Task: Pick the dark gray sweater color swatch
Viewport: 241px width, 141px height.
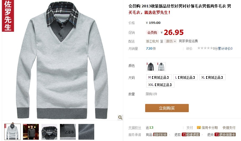Action: (151, 67)
